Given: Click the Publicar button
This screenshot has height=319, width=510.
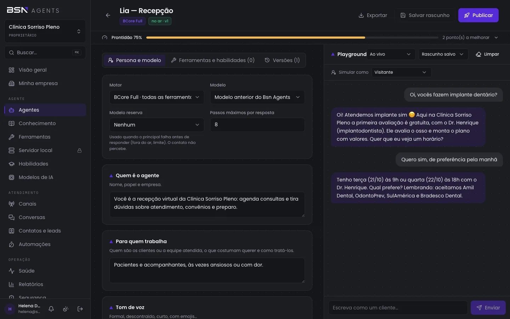Looking at the screenshot, I should point(478,15).
